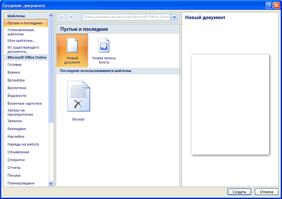This screenshot has height=199, width=282.
Task: Open Ведомости category
Action: pos(26,96)
